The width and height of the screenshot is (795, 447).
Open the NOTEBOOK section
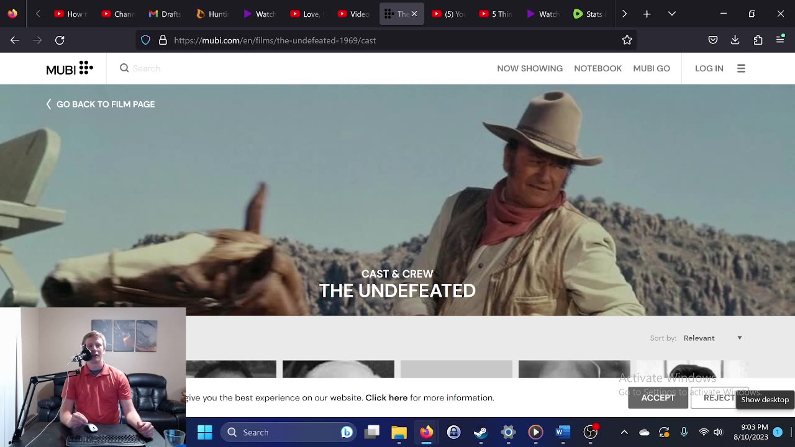click(x=597, y=68)
